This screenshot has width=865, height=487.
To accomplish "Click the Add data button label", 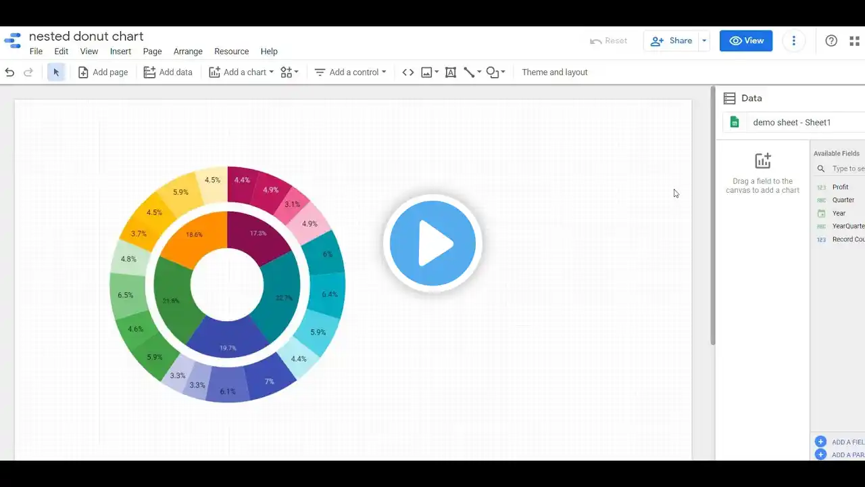I will coord(176,72).
